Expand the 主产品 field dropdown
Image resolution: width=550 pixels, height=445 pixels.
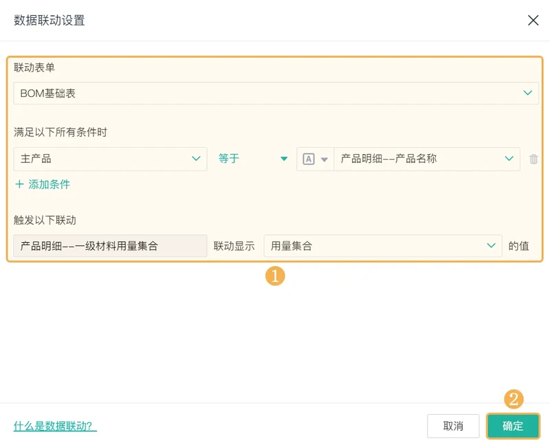point(110,159)
